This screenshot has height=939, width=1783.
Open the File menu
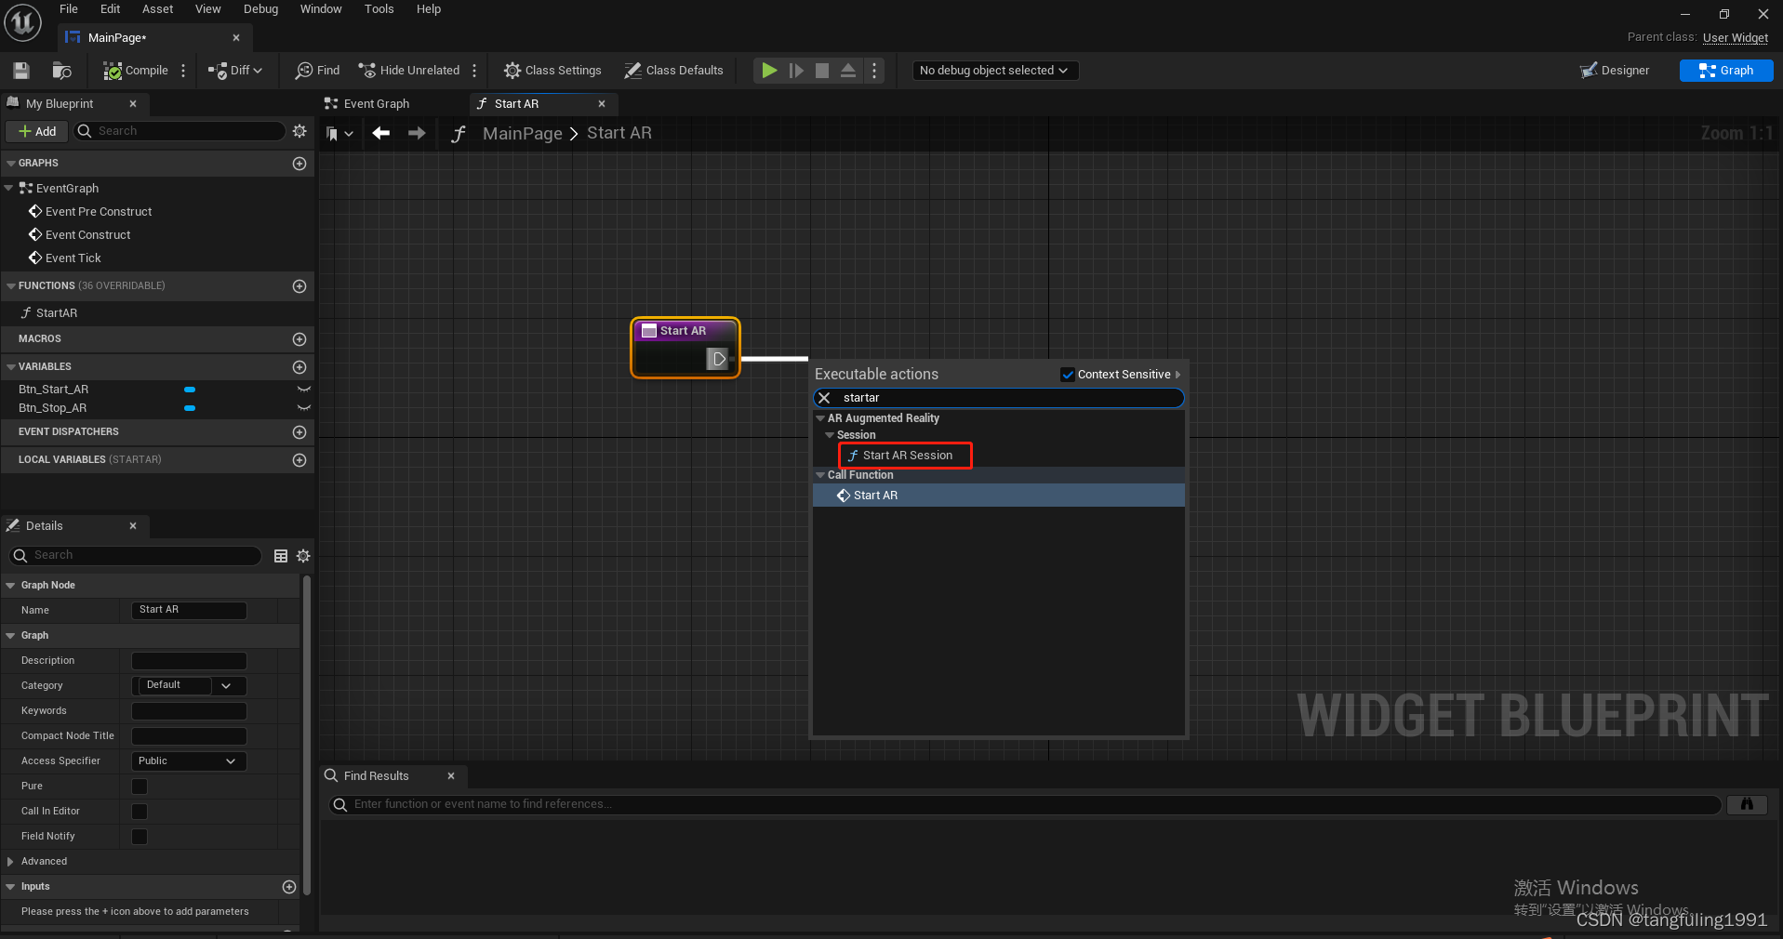(x=69, y=9)
